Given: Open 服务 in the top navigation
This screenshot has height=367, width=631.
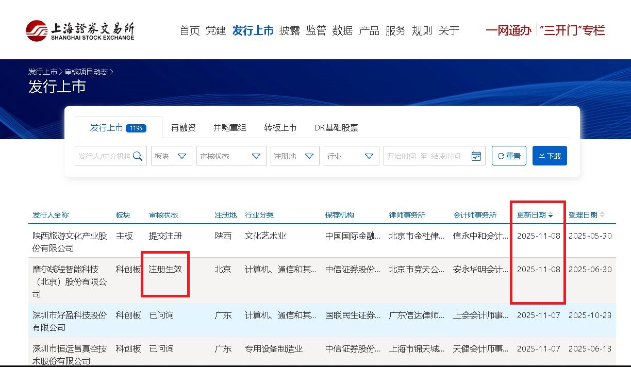Looking at the screenshot, I should click(x=395, y=30).
